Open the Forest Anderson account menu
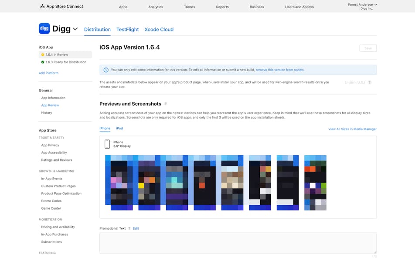Viewport: 415px width, 258px height. click(x=362, y=5)
